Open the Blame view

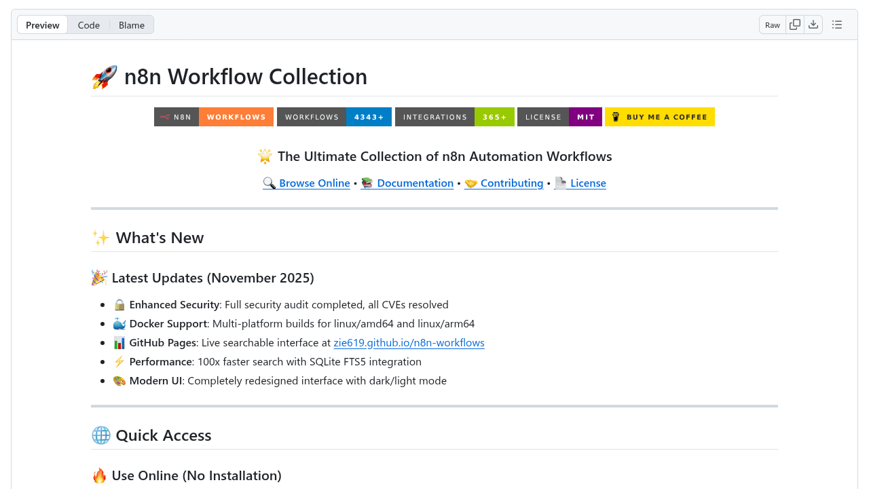coord(131,24)
